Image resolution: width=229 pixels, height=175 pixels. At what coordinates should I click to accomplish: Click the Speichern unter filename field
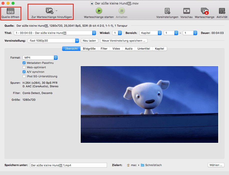pyautogui.click(x=68, y=165)
